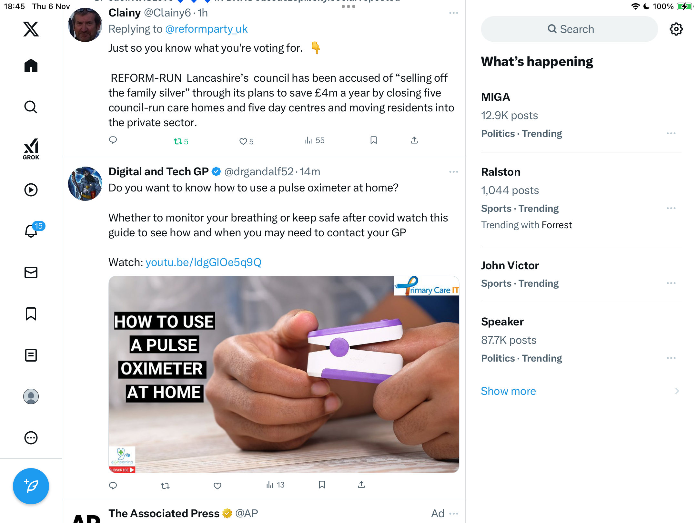Open the Notifications bell
The image size is (697, 523).
pos(31,231)
